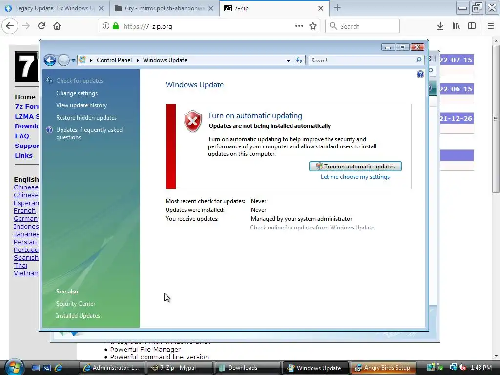Click the Control Panel icon in address bar
The height and width of the screenshot is (375, 500).
tap(83, 60)
